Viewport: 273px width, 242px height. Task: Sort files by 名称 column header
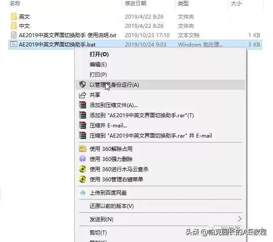[15, 3]
